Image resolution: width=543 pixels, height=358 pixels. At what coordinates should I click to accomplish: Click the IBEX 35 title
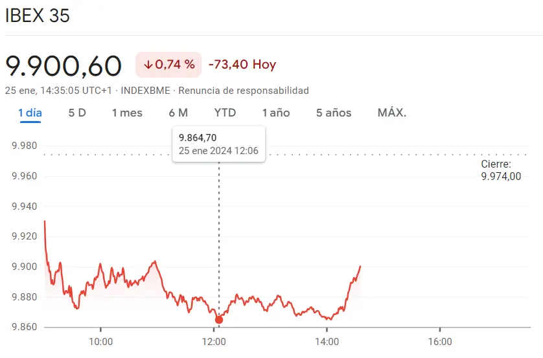tap(38, 16)
